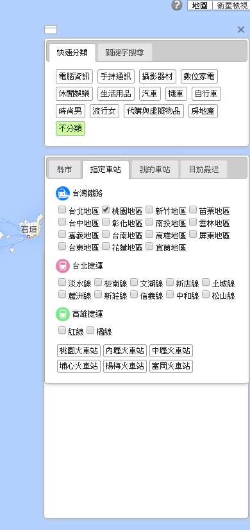Choose the 休閒娛樂 category
The width and height of the screenshot is (250, 530).
click(x=74, y=94)
